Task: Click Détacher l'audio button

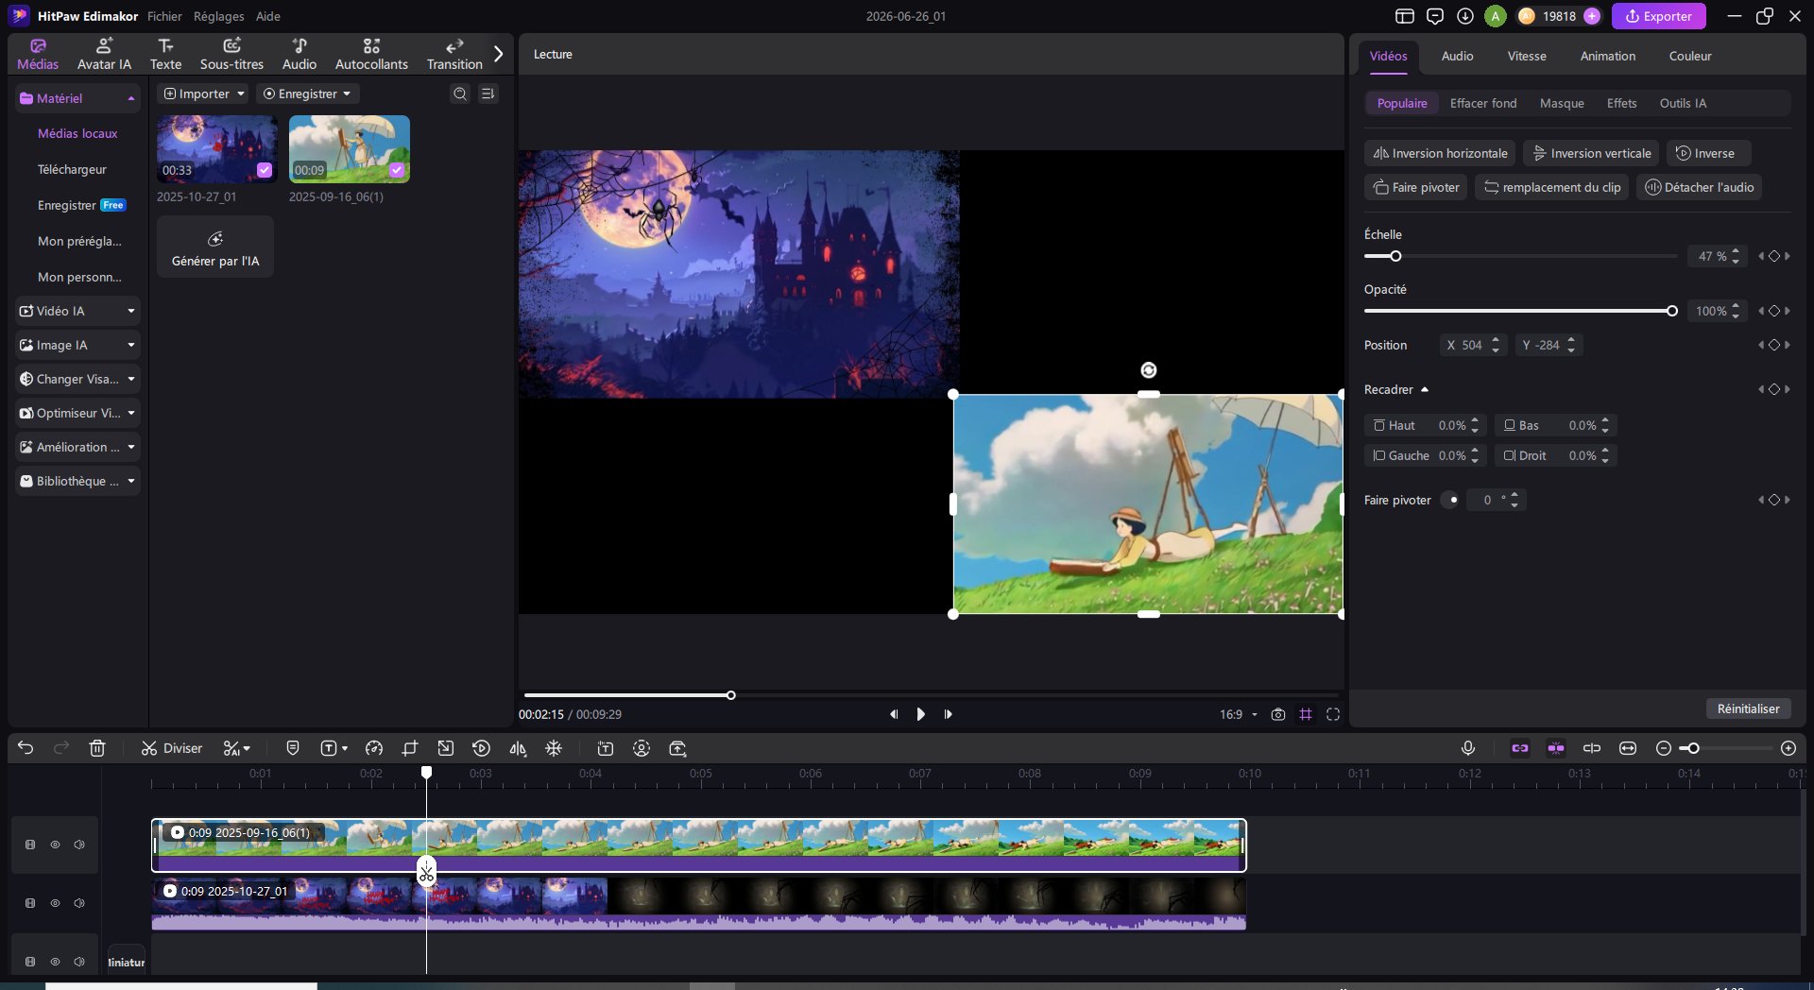Action: coord(1699,187)
